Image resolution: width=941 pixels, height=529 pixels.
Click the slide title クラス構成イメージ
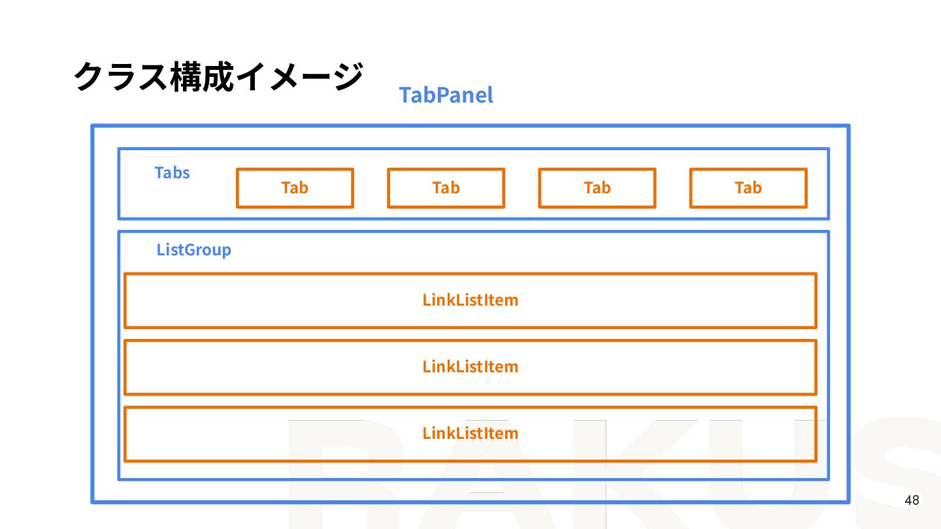218,76
